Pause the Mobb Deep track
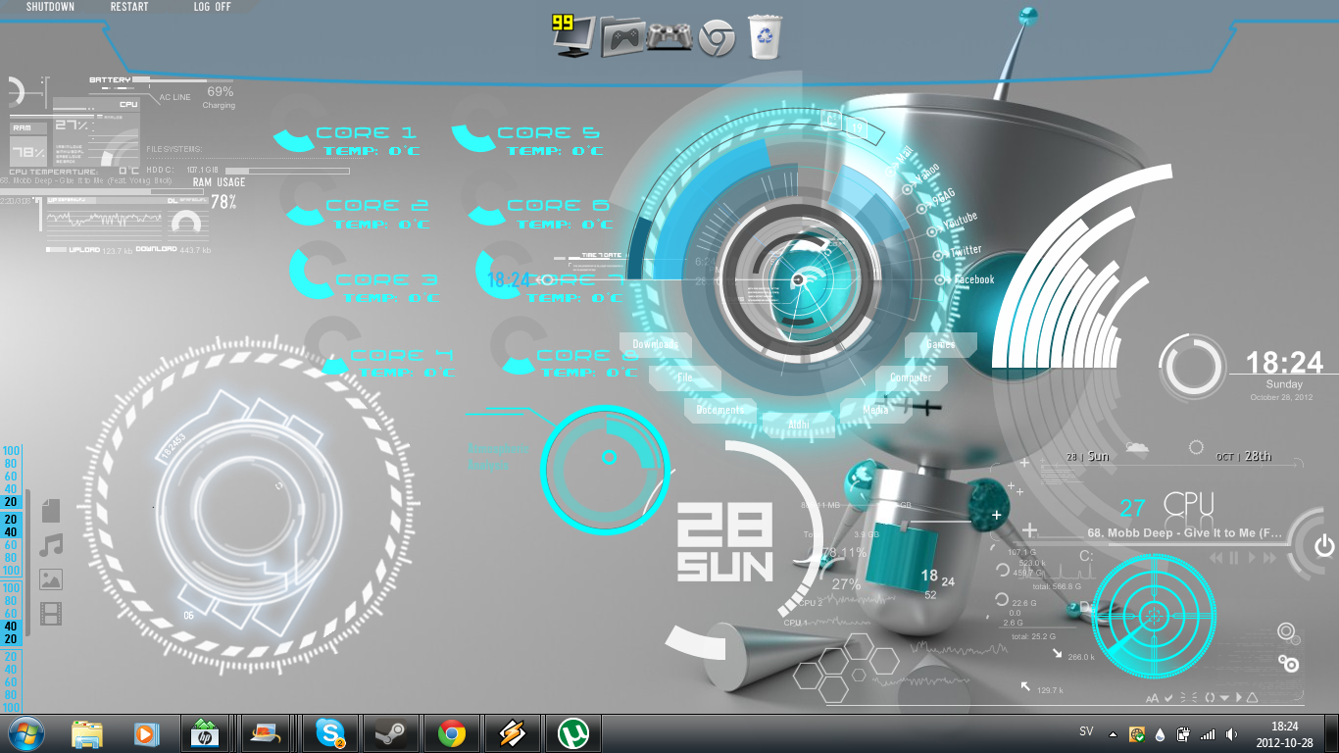Screen dimensions: 1339x753 [1234, 558]
